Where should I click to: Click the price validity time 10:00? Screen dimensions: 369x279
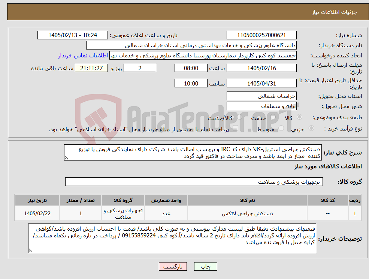point(191,83)
